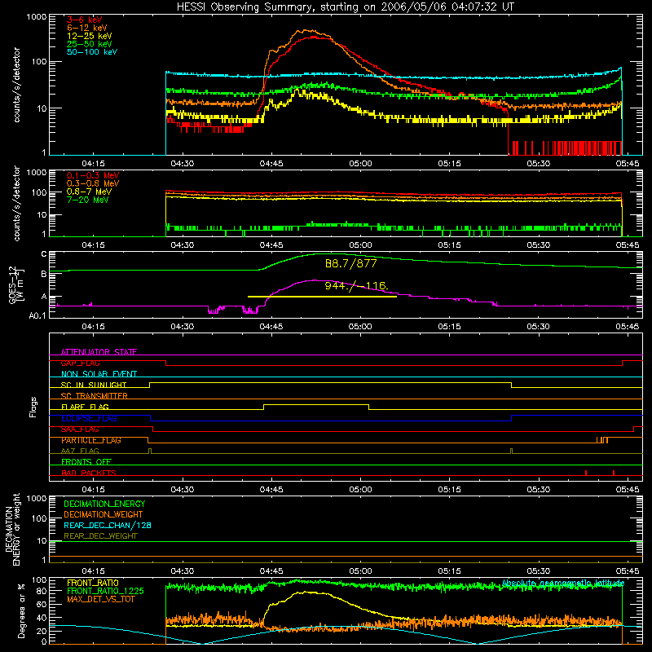Click the DECIMATION ENERGY or weight axis title
Viewport: 652px width, 652px height.
(13, 529)
